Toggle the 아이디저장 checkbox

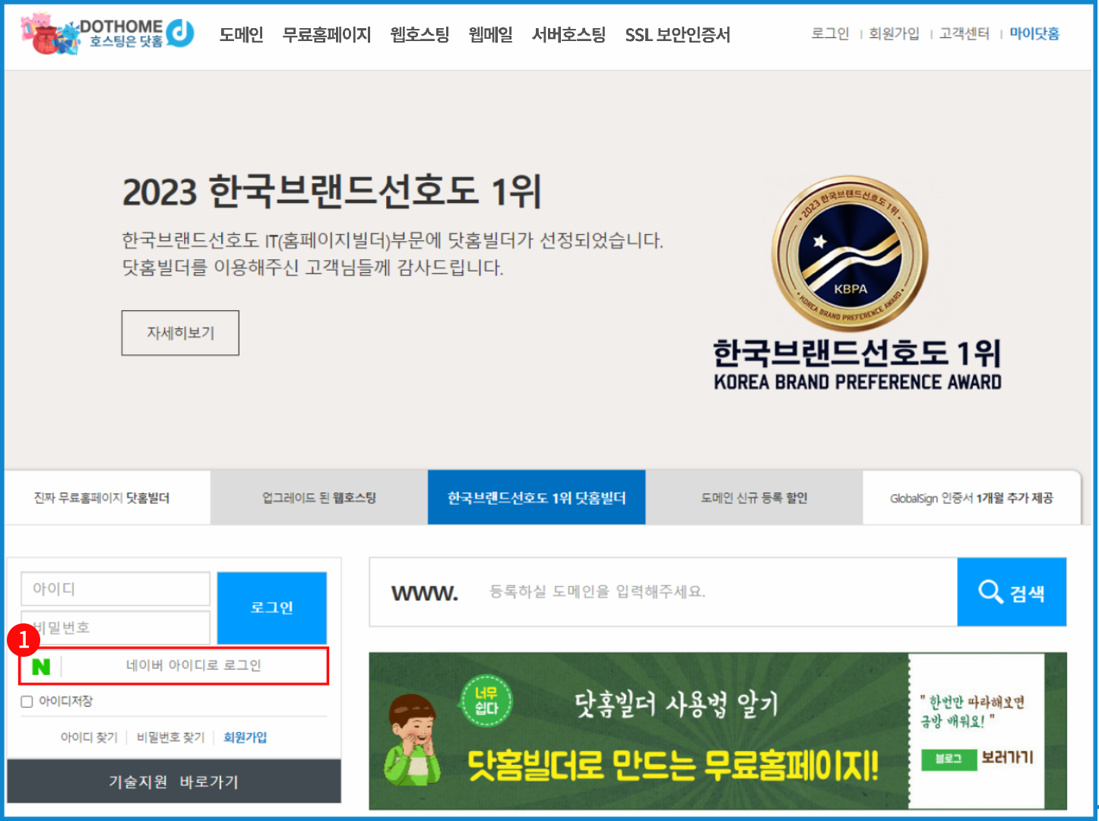[26, 701]
